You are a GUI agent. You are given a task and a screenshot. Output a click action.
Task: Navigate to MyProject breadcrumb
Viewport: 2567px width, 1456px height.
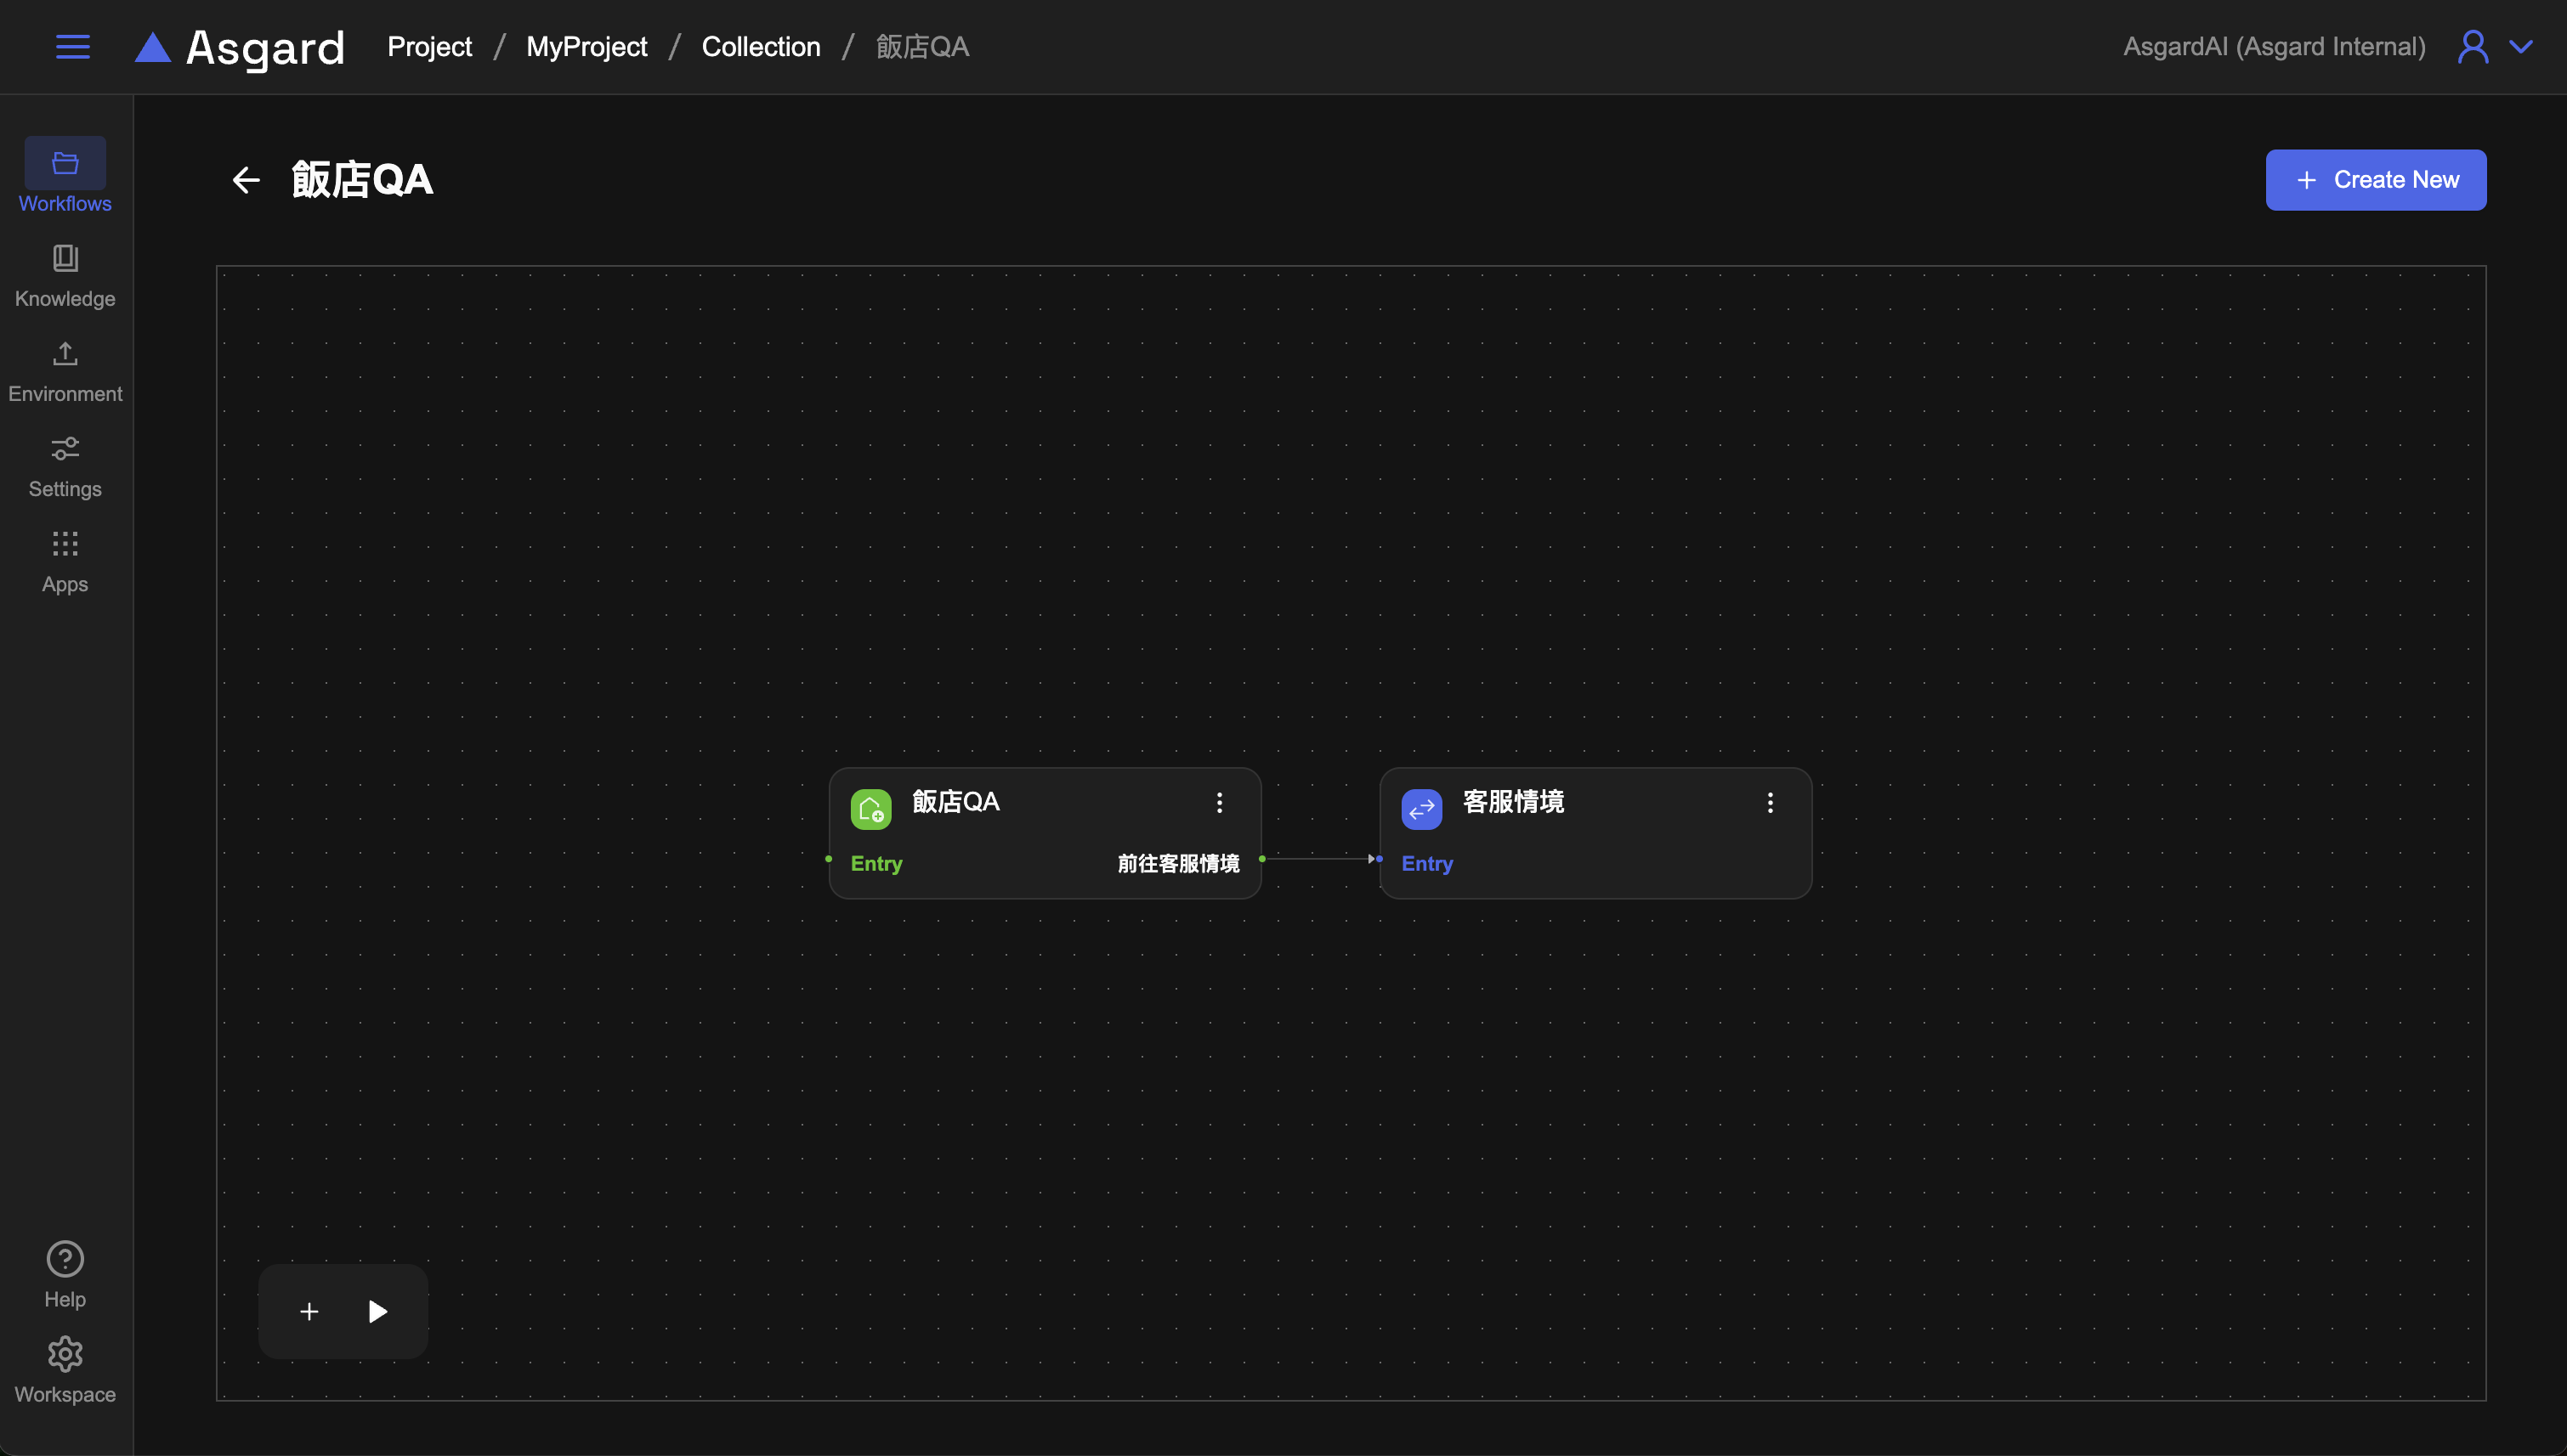[x=586, y=47]
